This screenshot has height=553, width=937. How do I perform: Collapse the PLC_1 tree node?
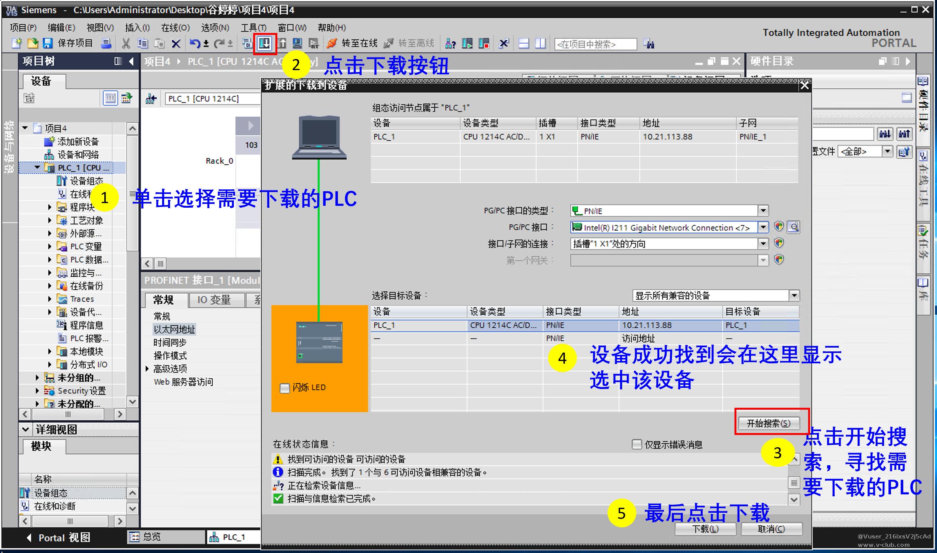(x=38, y=167)
